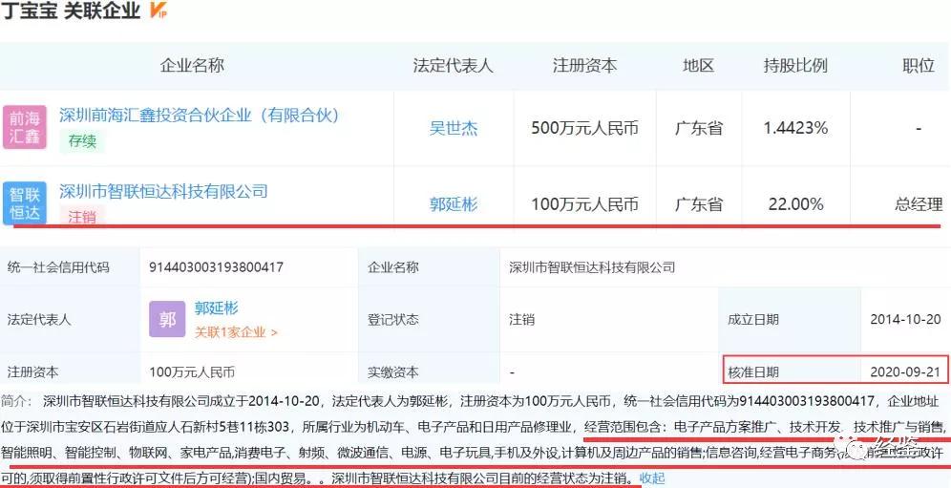Click the 持股比例 column header
Image resolution: width=951 pixels, height=488 pixels.
pyautogui.click(x=795, y=66)
